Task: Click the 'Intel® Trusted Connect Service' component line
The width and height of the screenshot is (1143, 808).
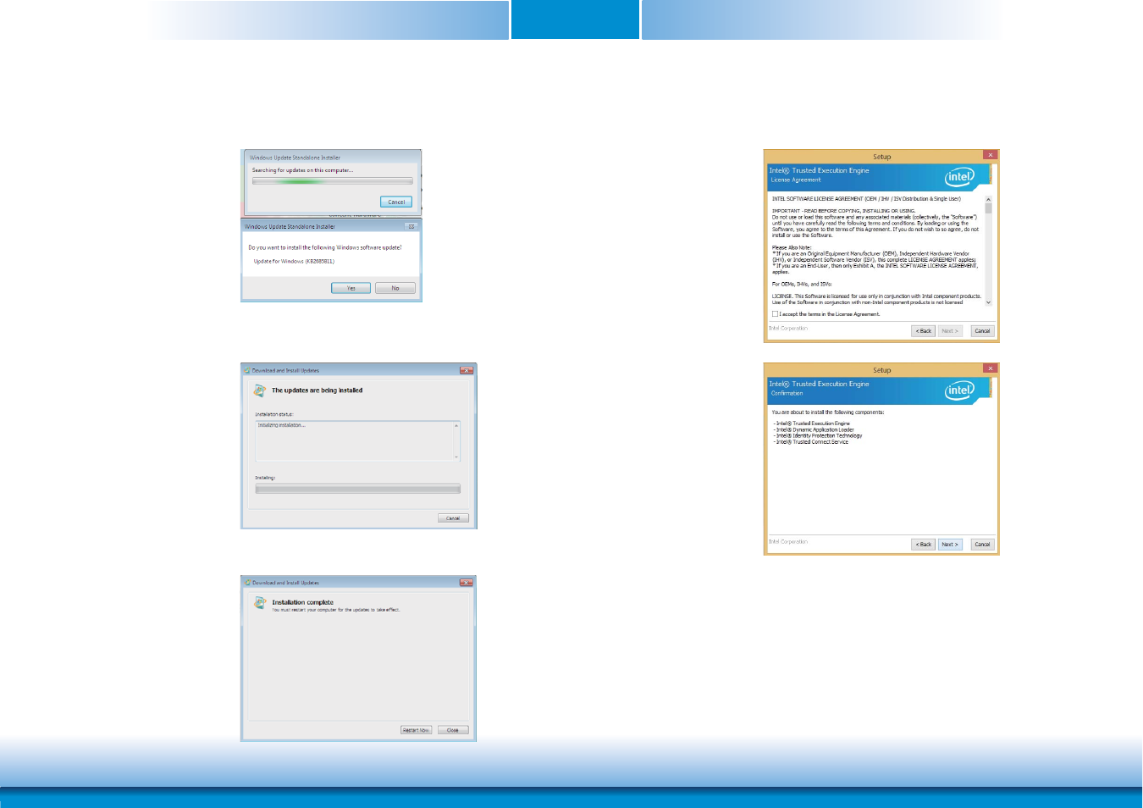Action: 810,442
